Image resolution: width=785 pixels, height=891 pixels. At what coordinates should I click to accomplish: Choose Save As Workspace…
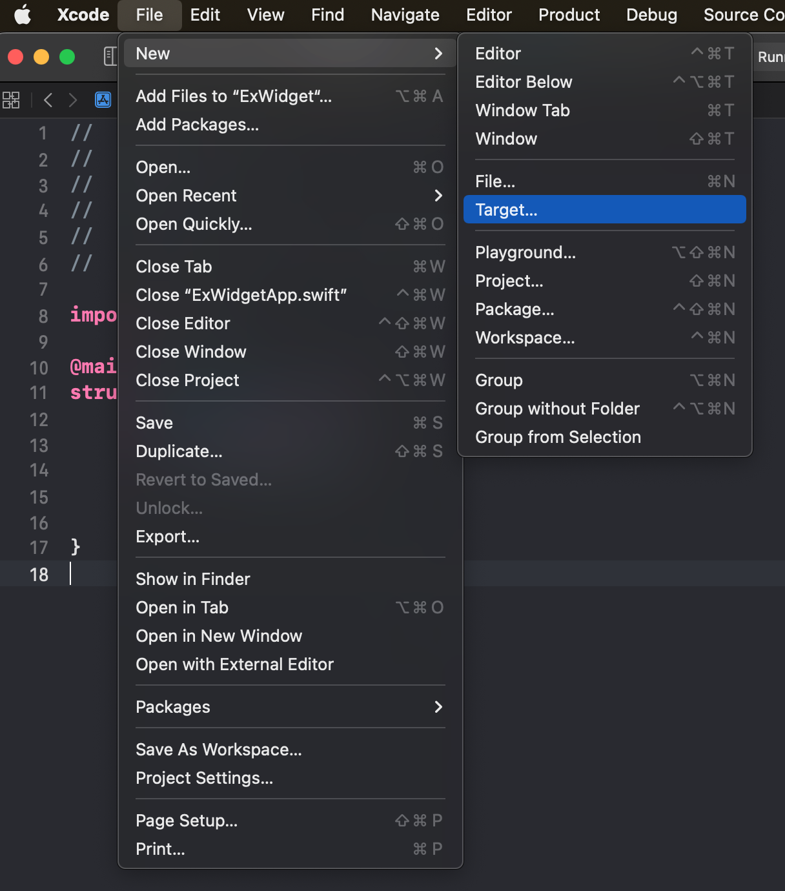291,749
